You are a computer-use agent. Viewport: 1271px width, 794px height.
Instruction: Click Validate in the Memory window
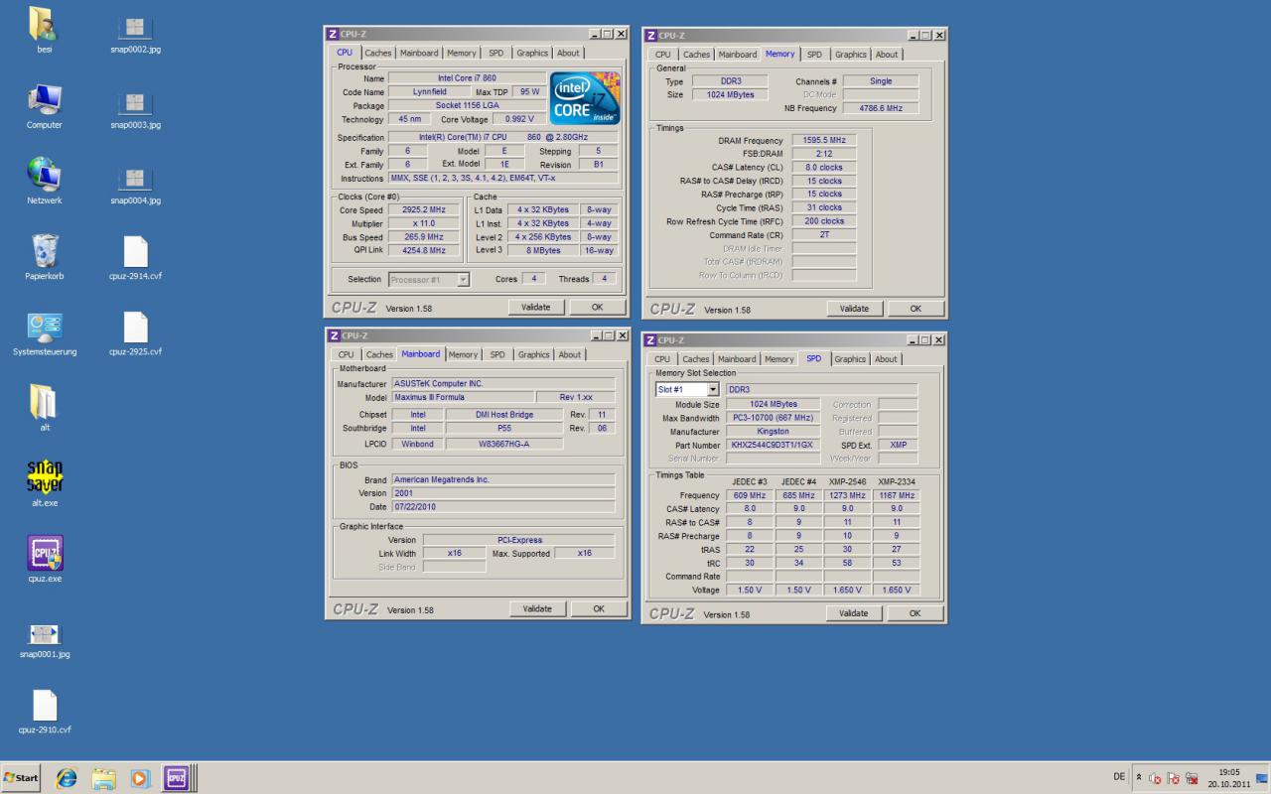click(x=854, y=309)
